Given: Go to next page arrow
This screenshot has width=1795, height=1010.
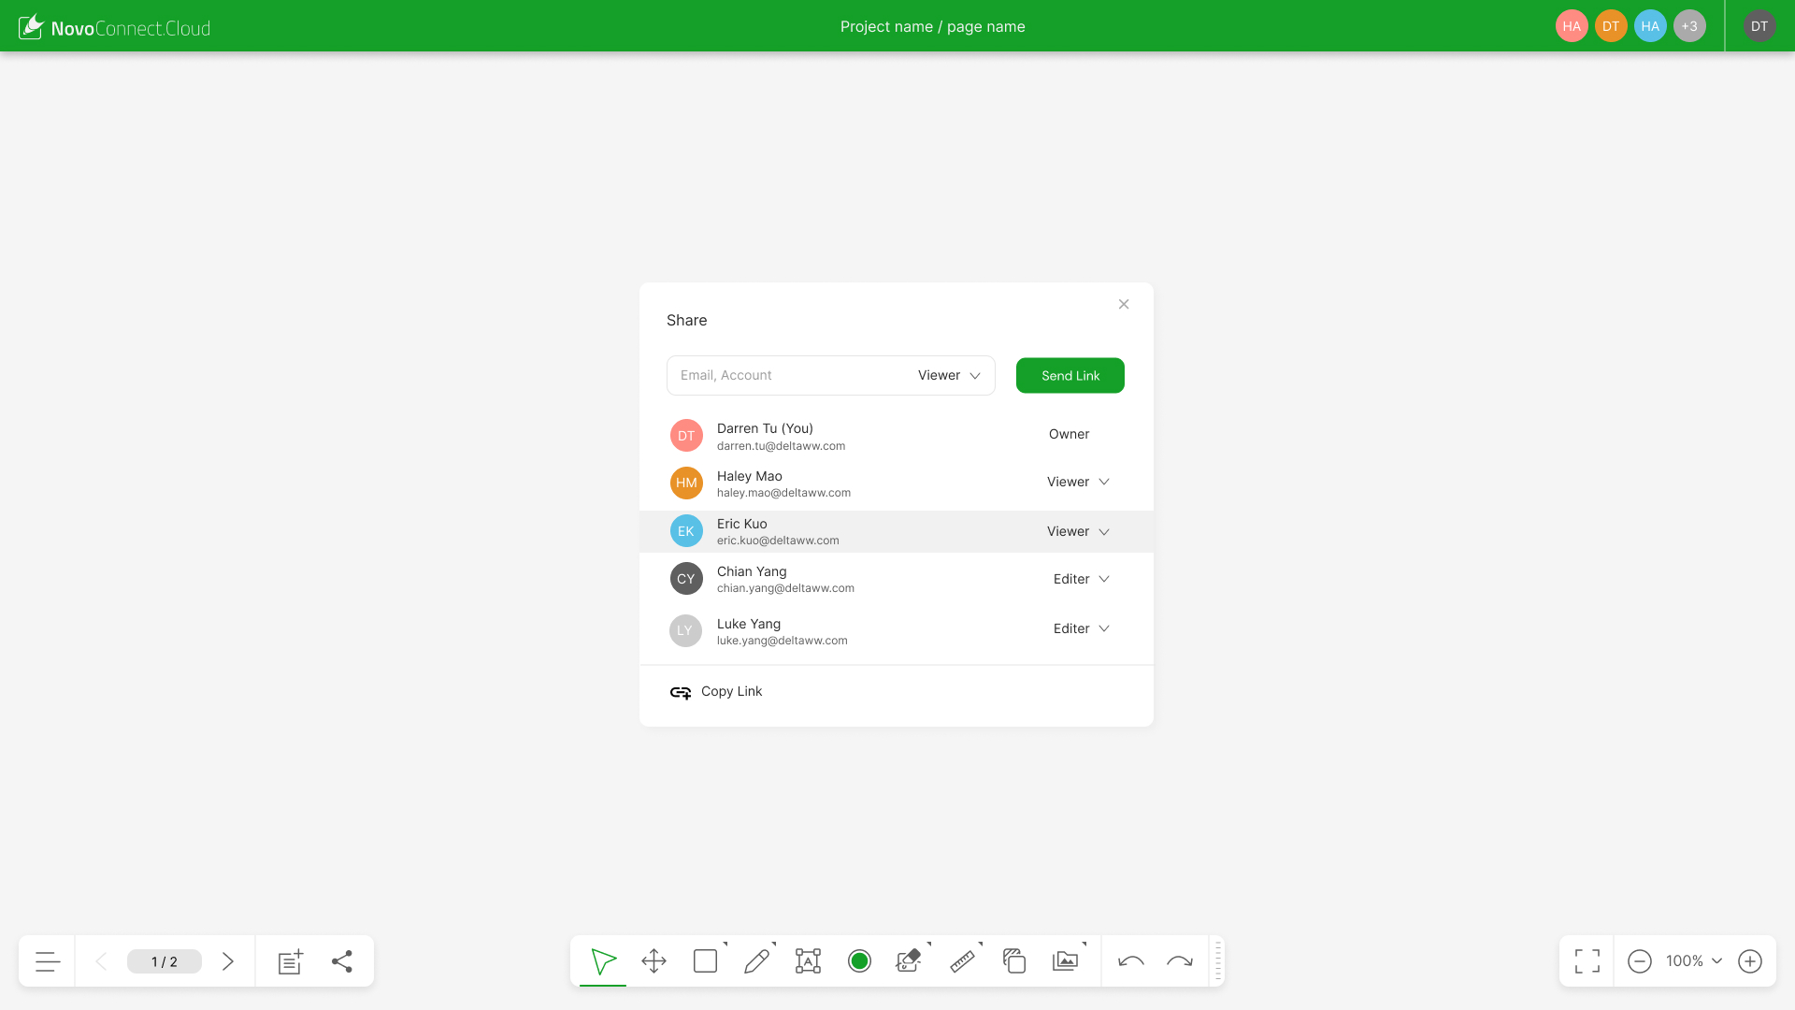Looking at the screenshot, I should tap(228, 960).
